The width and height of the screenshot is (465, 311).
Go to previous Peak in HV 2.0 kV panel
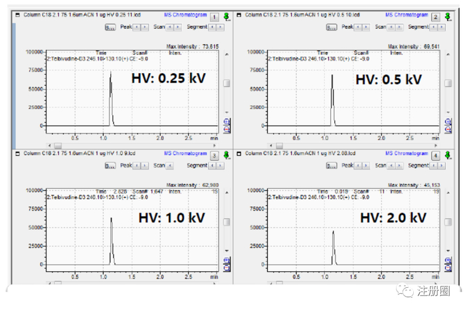(x=358, y=165)
